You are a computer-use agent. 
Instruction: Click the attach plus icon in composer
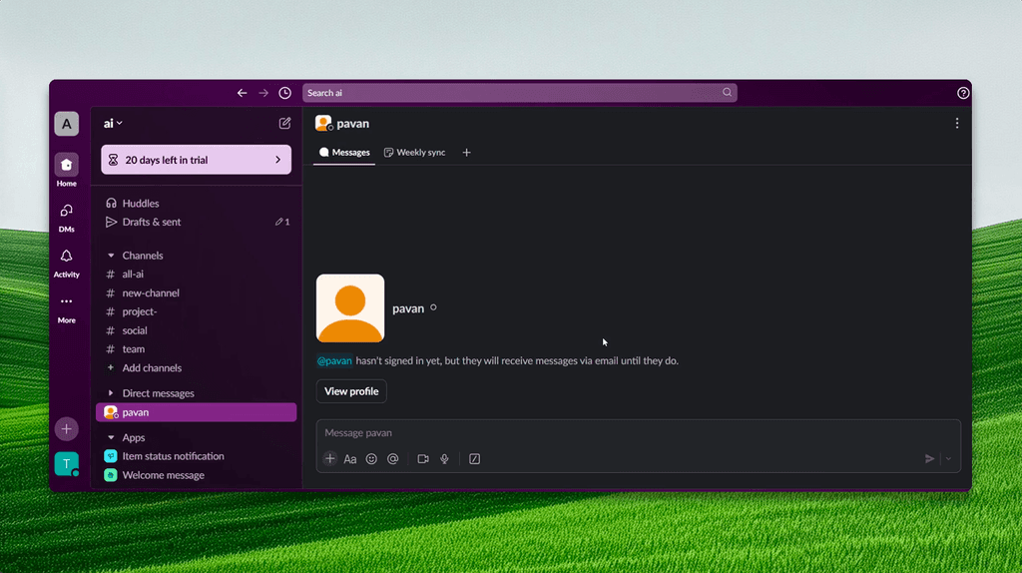(329, 459)
